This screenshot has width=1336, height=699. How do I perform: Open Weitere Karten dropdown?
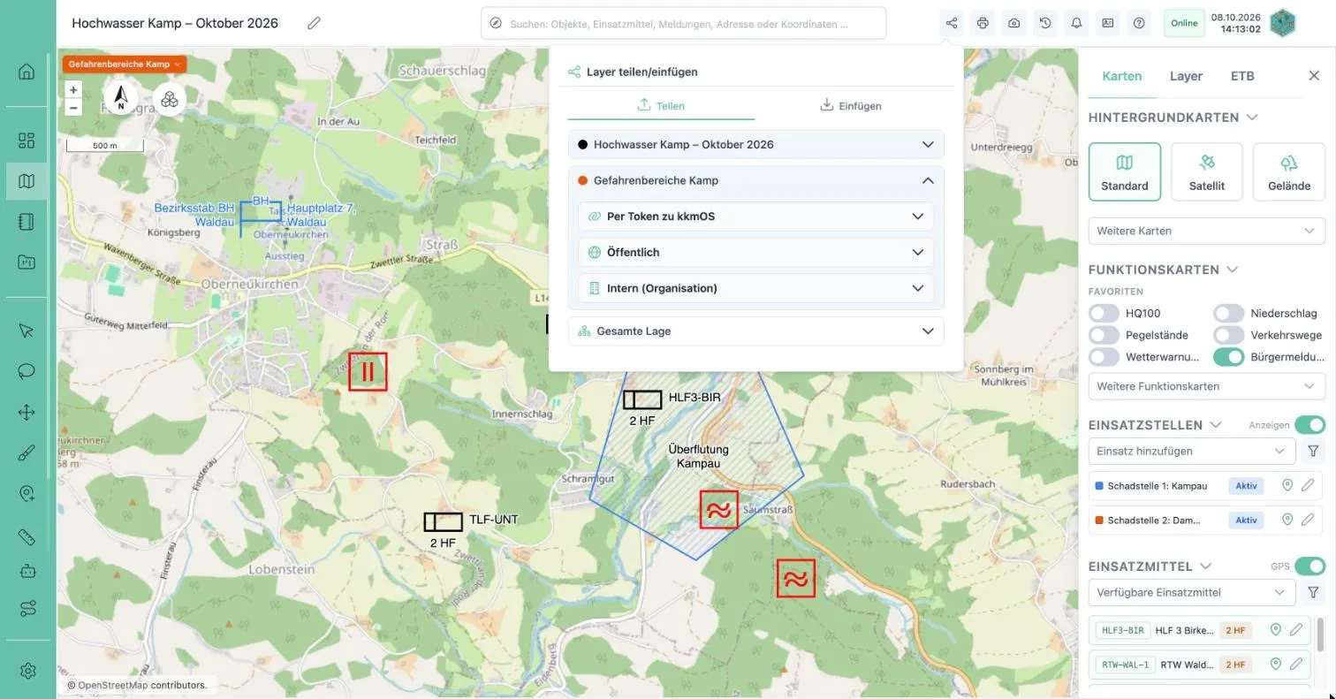[1206, 231]
